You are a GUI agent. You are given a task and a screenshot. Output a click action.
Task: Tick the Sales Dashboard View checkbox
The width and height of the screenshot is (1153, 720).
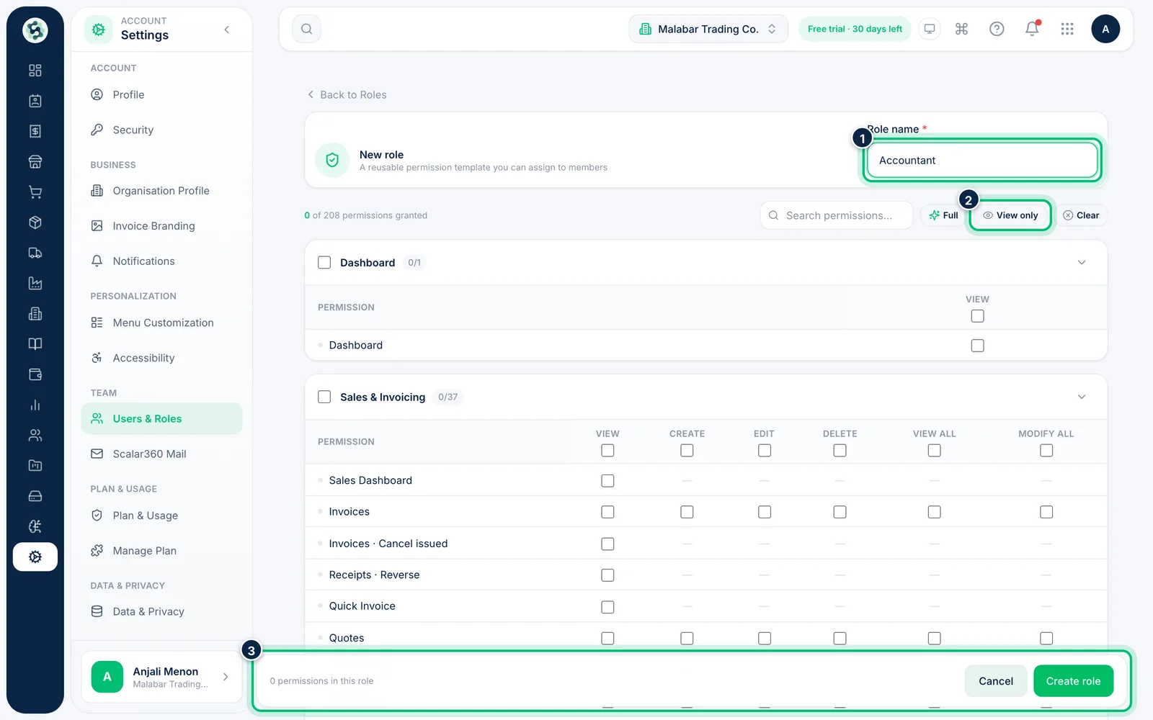(607, 480)
